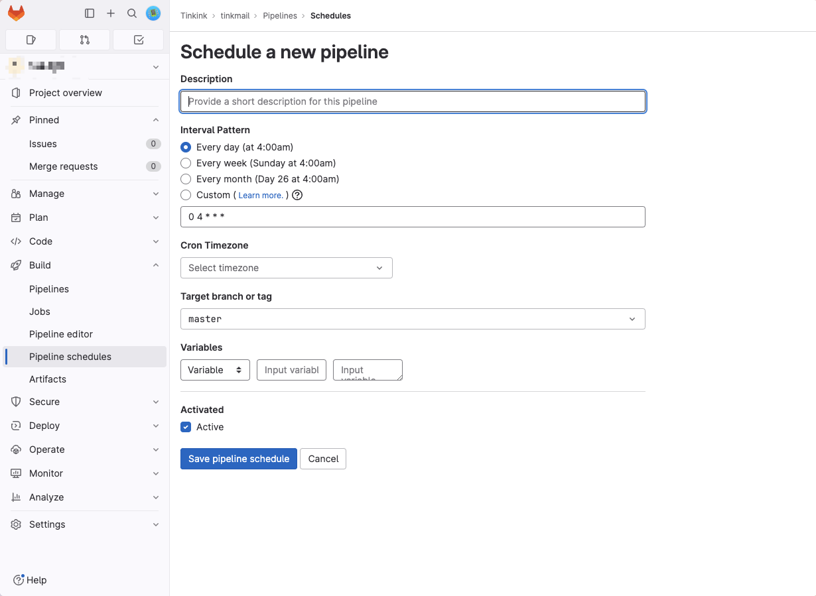The width and height of the screenshot is (816, 596).
Task: Go to Tinkink breadcrumb link
Action: [194, 15]
